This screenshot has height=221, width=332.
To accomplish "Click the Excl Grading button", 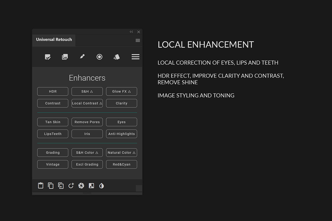I will point(87,165).
